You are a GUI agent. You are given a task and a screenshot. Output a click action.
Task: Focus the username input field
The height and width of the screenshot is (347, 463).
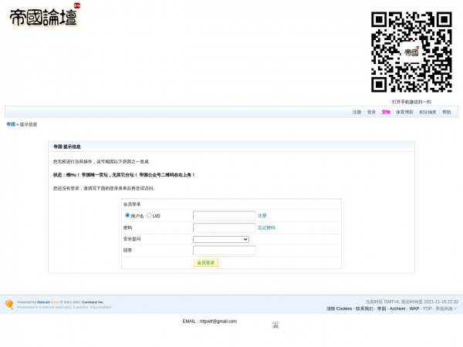point(224,215)
